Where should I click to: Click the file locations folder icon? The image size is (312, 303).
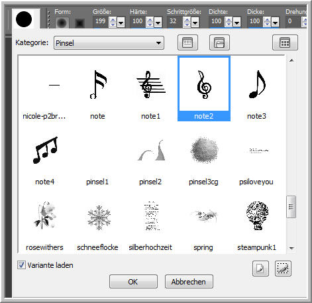click(x=219, y=42)
